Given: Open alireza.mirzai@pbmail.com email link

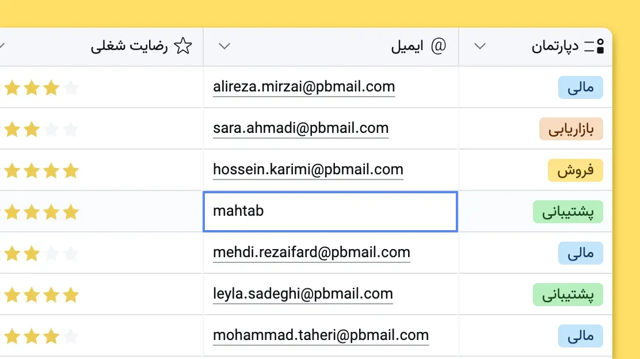Looking at the screenshot, I should click(304, 87).
